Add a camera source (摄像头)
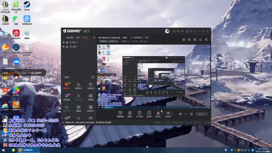The image size is (272, 153). (130, 114)
